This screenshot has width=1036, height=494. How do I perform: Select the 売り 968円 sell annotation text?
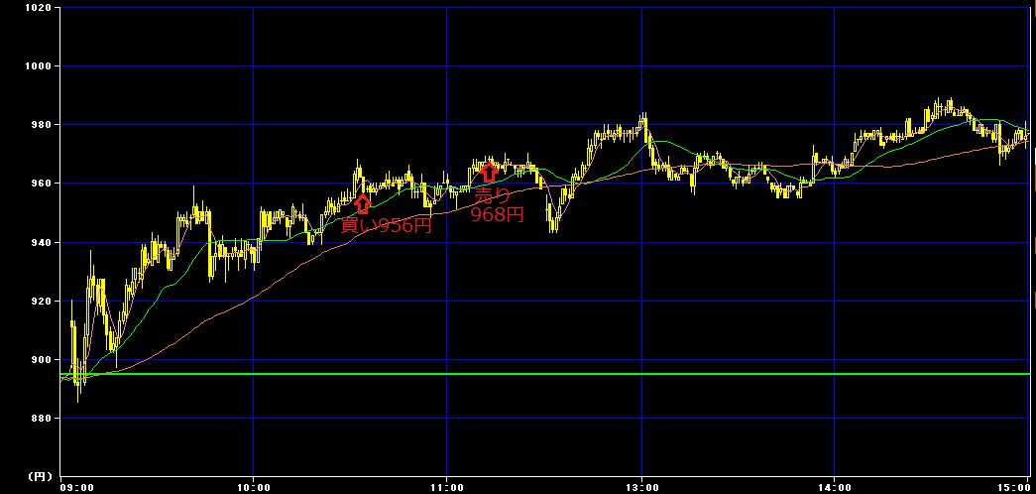(x=497, y=204)
